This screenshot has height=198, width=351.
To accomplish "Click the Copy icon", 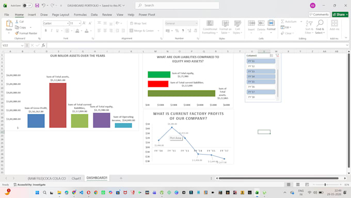I will [17, 27].
